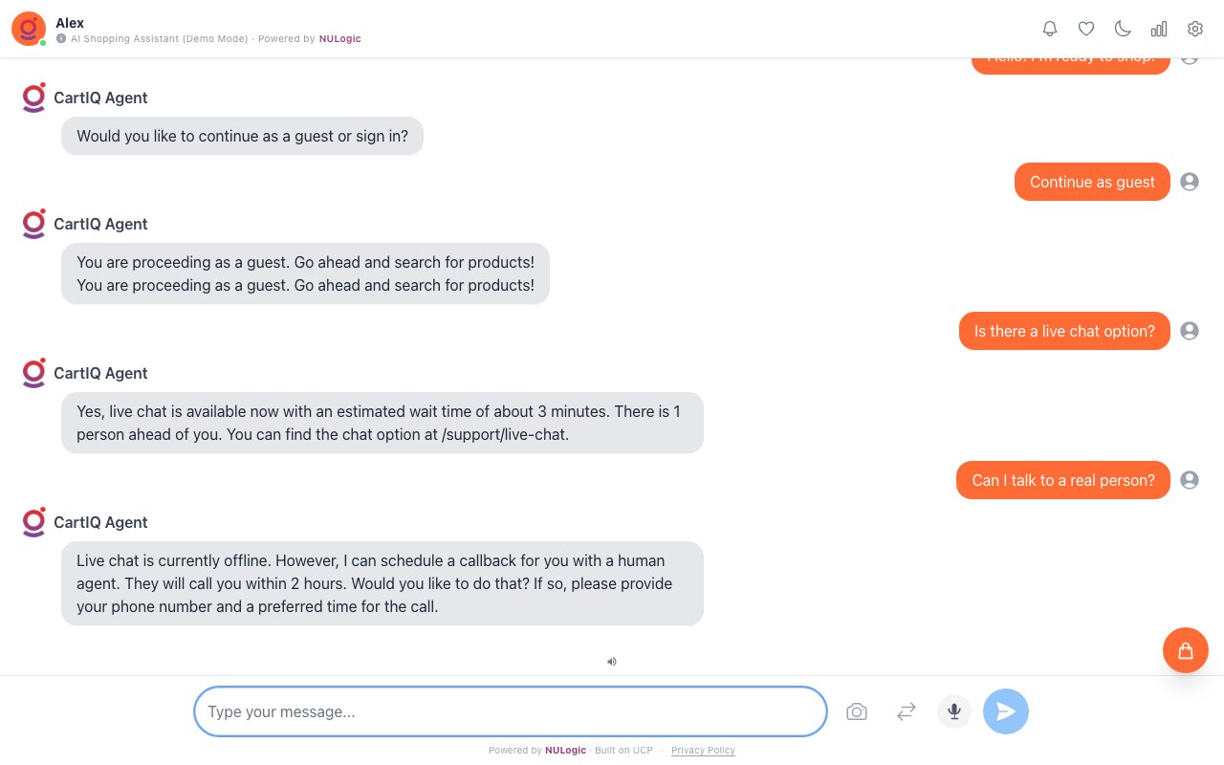The height and width of the screenshot is (765, 1224).
Task: Open the Privacy Policy link
Action: click(703, 750)
